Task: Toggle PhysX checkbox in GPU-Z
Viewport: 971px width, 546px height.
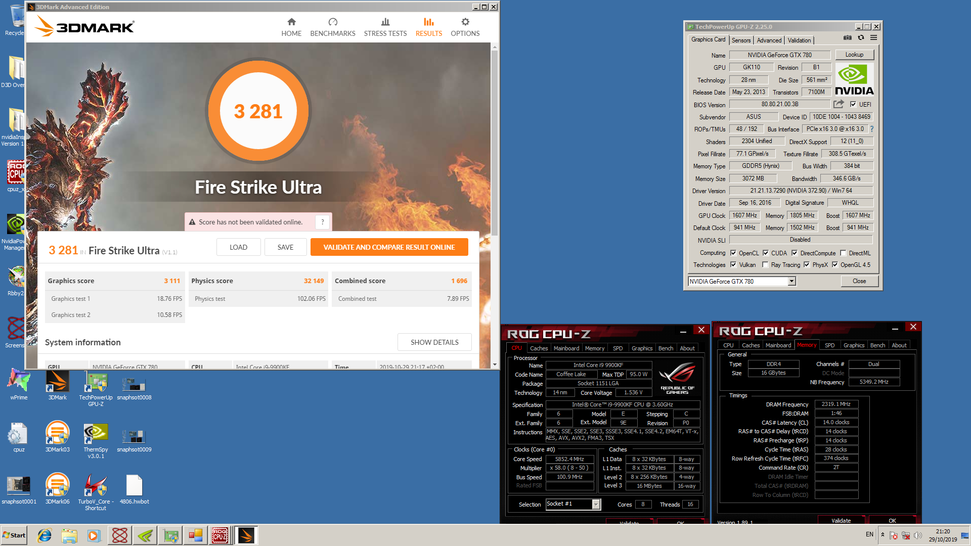Action: click(x=807, y=265)
